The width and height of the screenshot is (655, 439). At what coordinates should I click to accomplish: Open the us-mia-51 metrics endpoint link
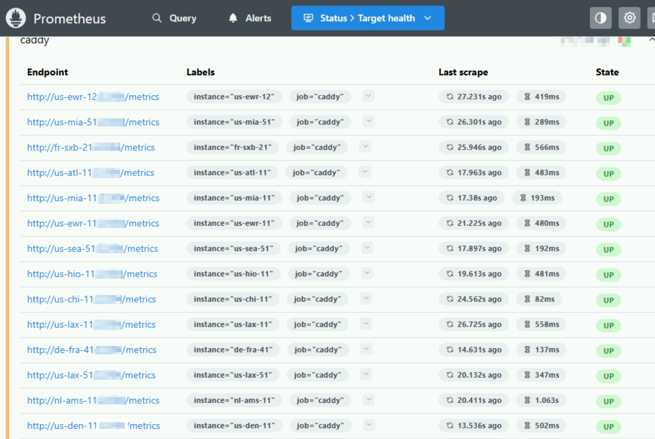pos(93,122)
